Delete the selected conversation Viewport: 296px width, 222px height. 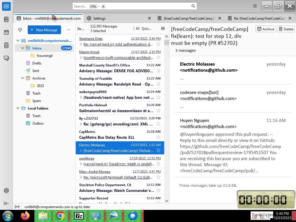286,29
